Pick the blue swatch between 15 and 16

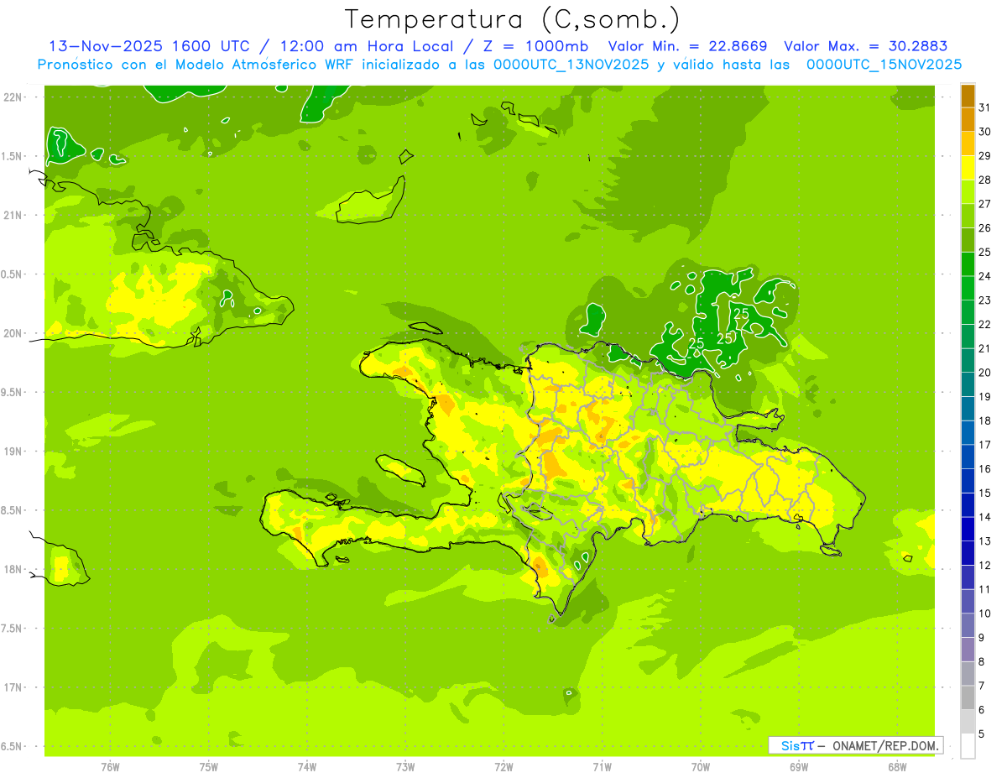click(x=968, y=481)
